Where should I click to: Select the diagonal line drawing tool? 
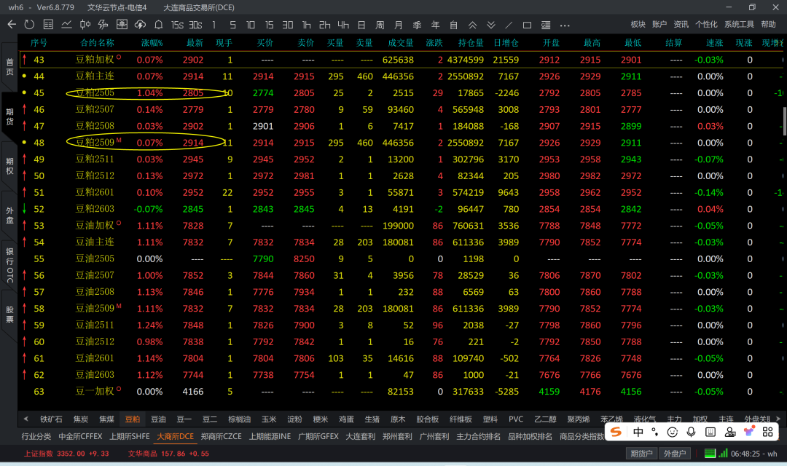(x=509, y=25)
